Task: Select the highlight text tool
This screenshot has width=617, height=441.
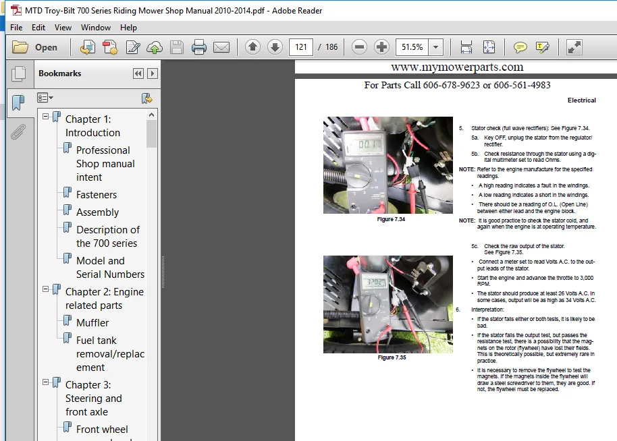Action: [x=543, y=47]
